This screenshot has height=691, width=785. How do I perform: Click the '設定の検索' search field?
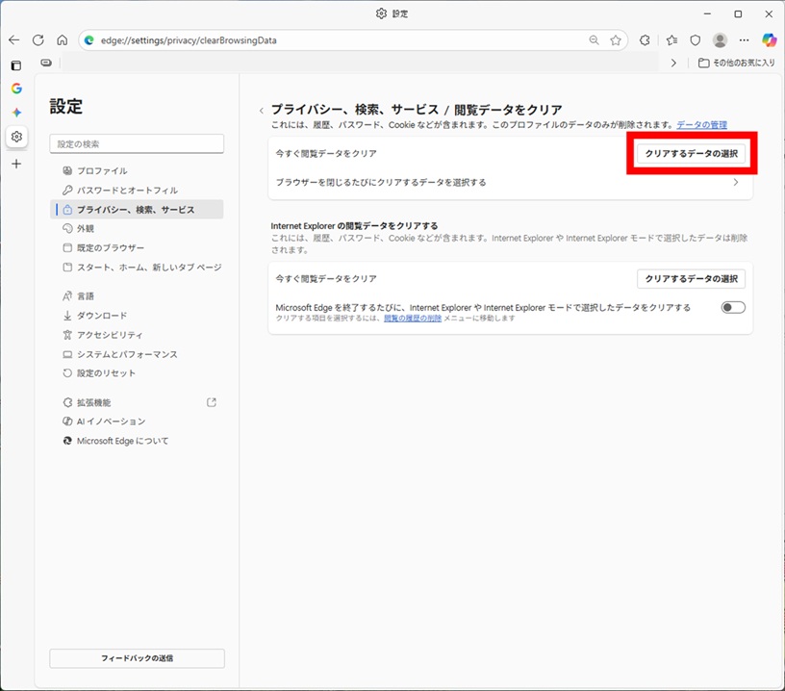pos(137,144)
